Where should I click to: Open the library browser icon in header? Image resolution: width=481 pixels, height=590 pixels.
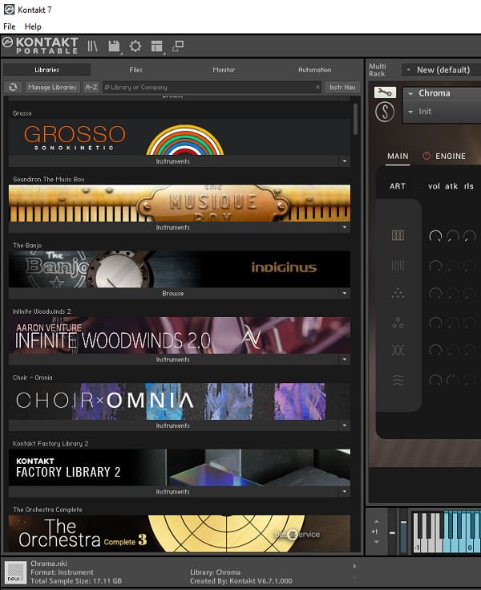pyautogui.click(x=92, y=46)
